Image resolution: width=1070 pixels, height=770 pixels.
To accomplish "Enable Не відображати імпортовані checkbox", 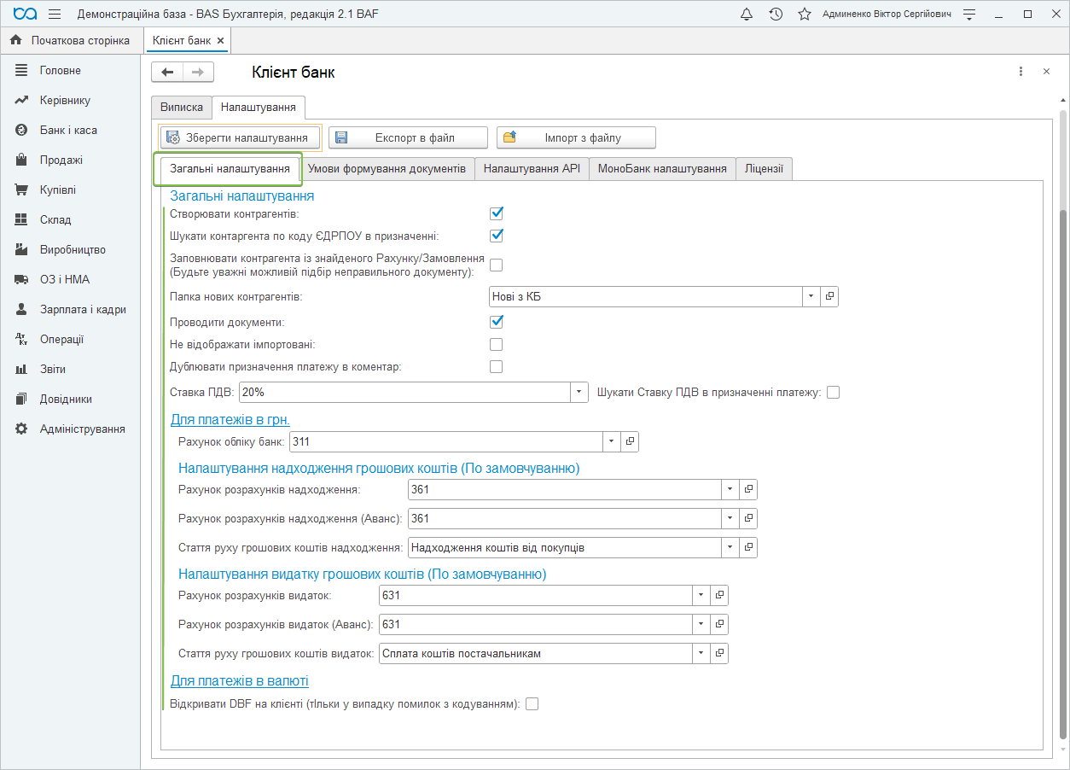I will (x=497, y=345).
